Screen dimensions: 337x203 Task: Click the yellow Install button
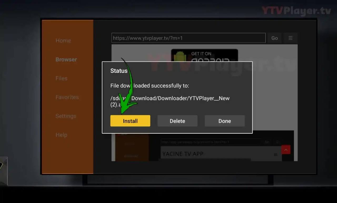pyautogui.click(x=130, y=121)
